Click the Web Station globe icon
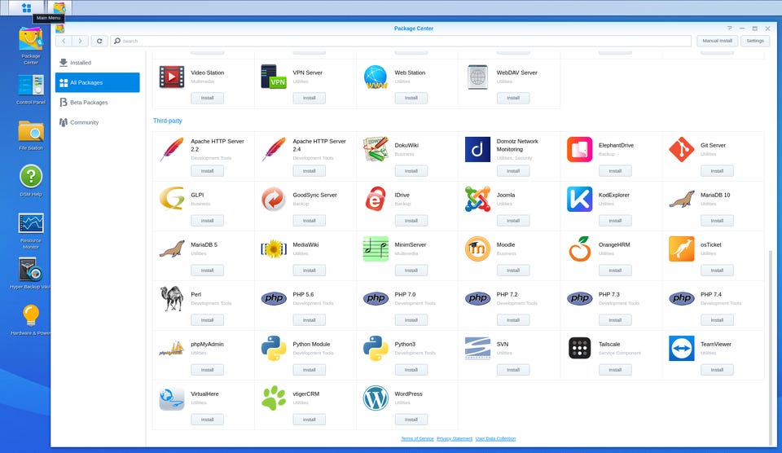782x453 pixels. coord(376,77)
